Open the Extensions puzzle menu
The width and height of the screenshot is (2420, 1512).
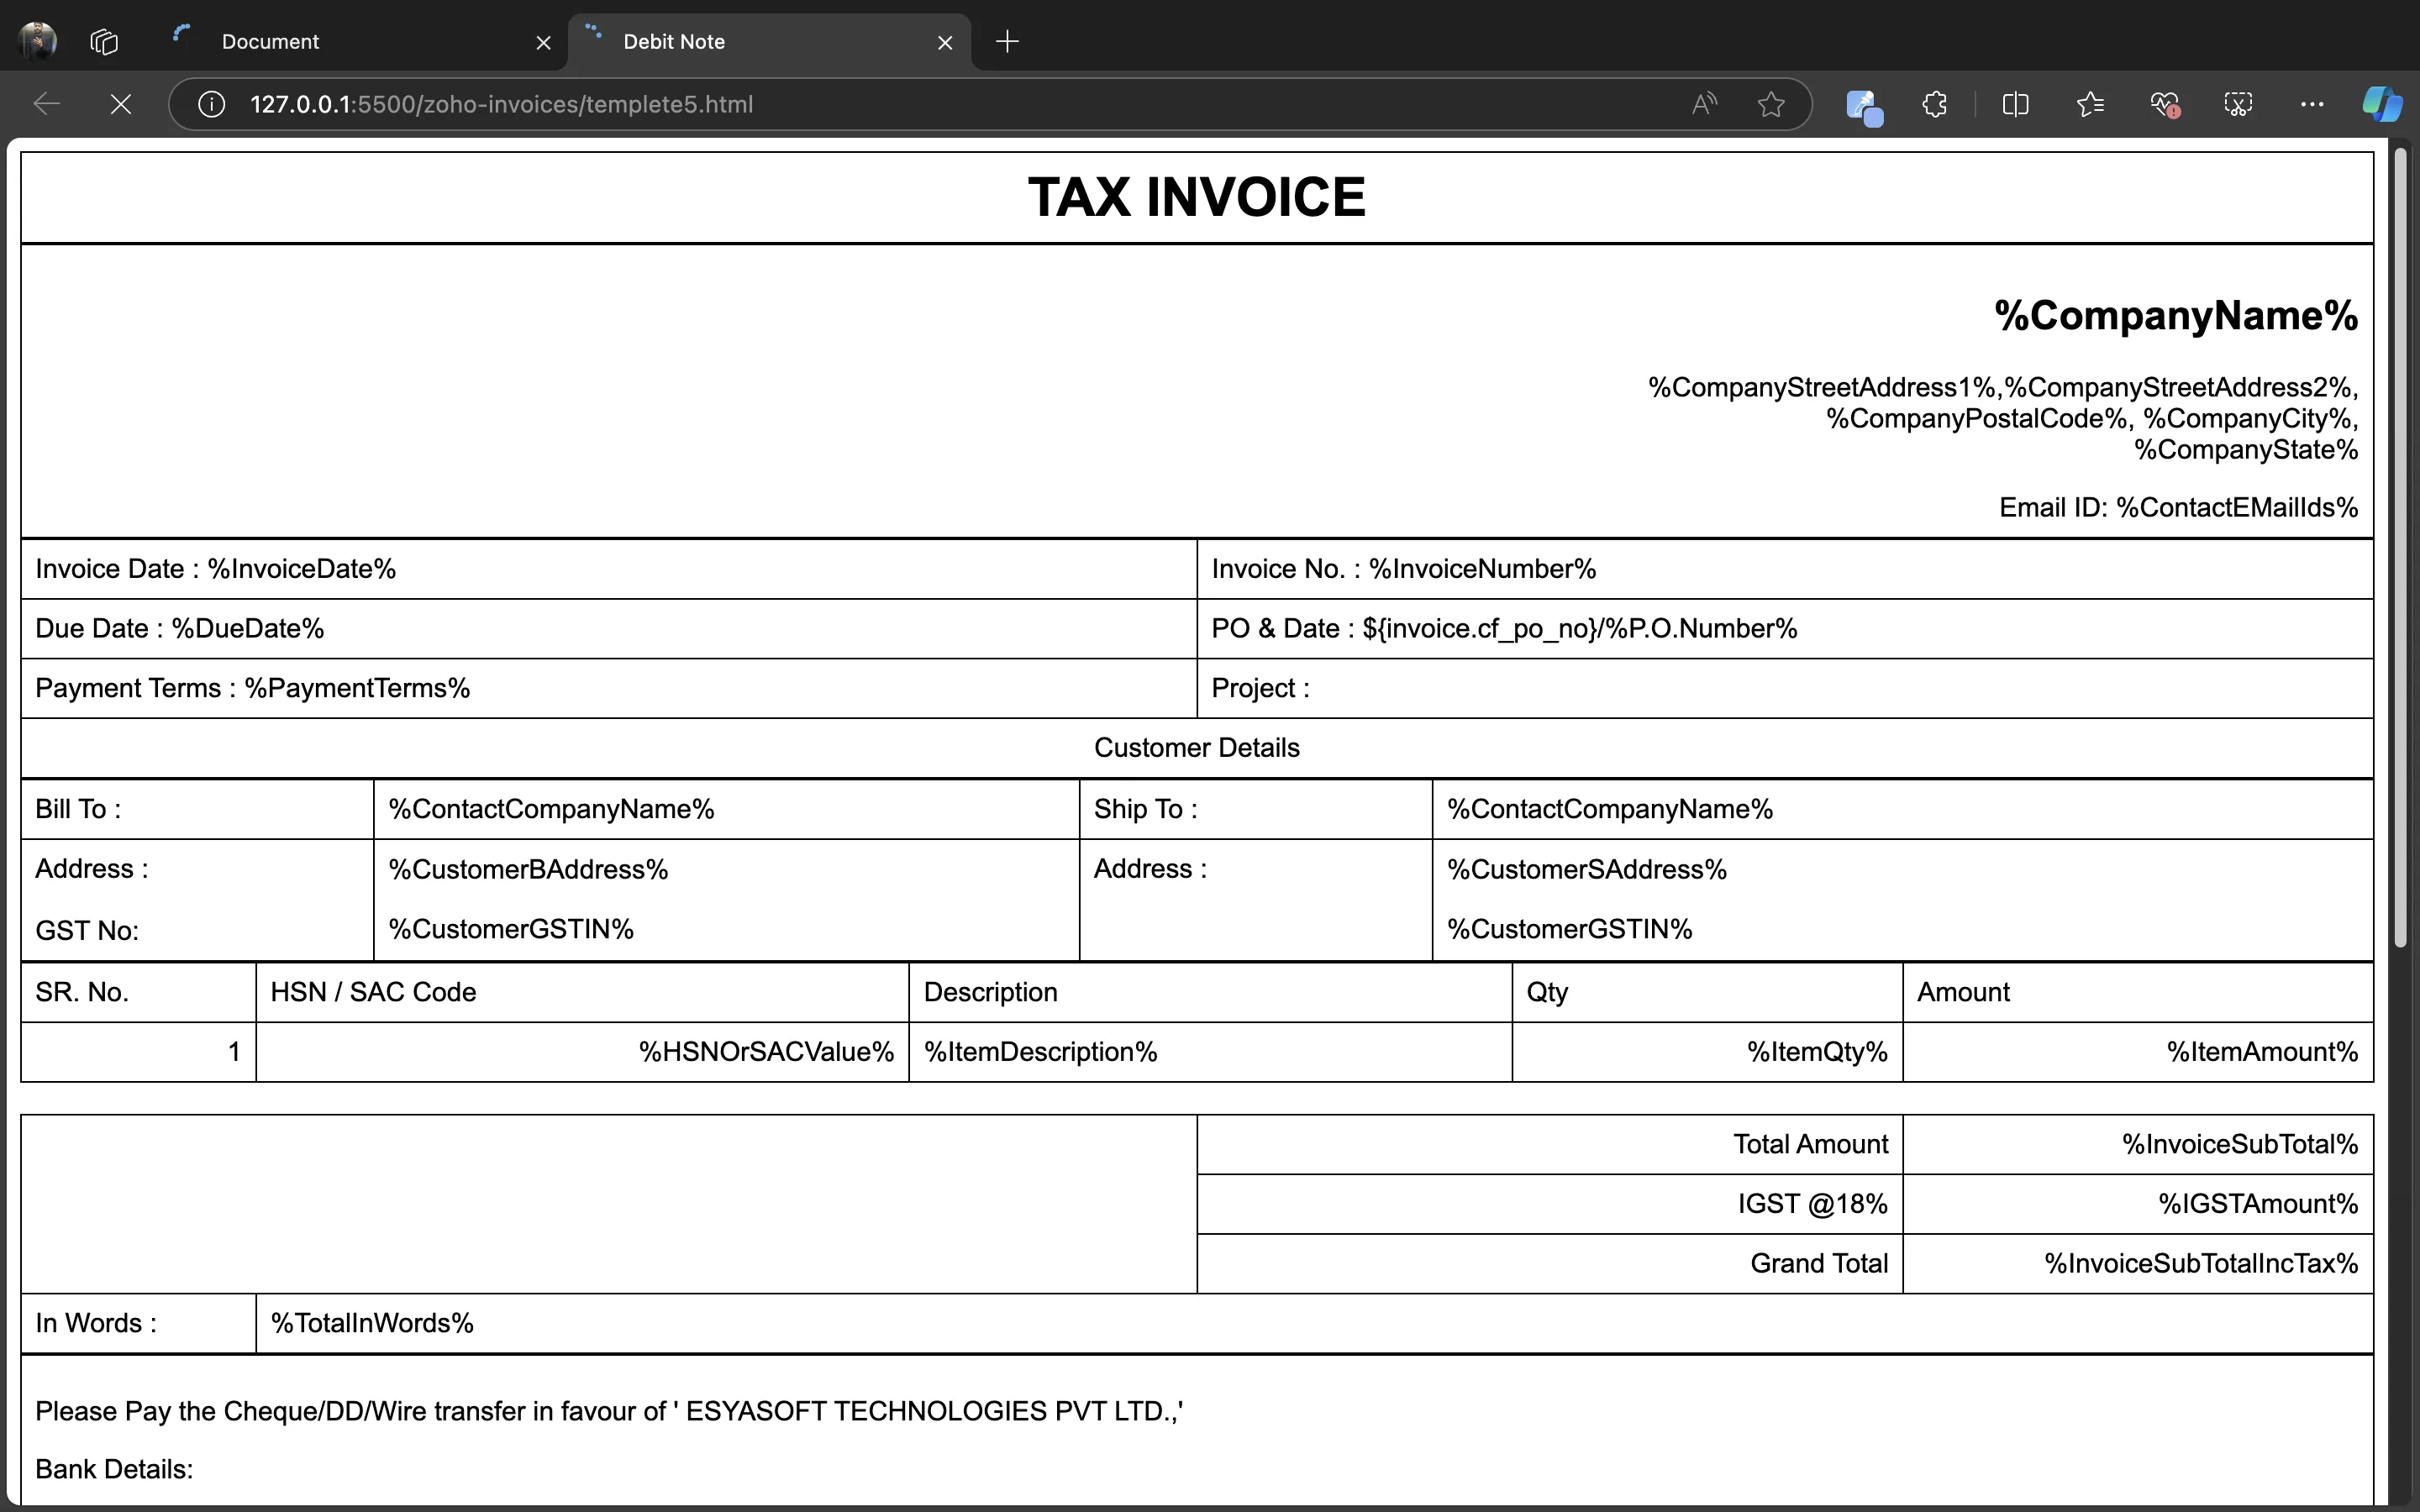(1935, 104)
